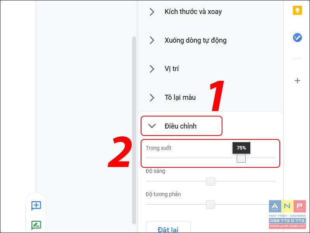Click the blue add comment icon
The width and height of the screenshot is (310, 233).
[x=36, y=205]
